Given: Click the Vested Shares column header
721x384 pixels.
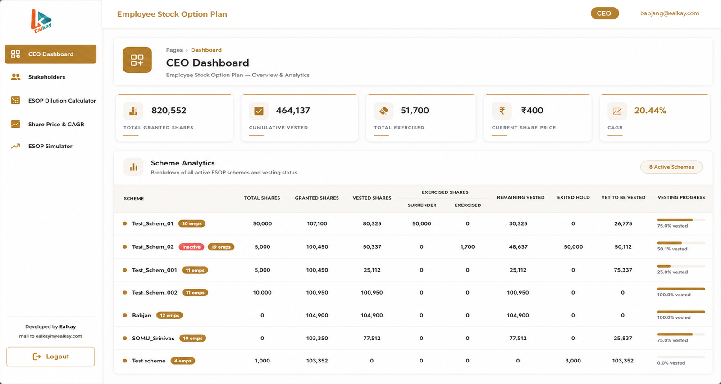Looking at the screenshot, I should tap(372, 198).
